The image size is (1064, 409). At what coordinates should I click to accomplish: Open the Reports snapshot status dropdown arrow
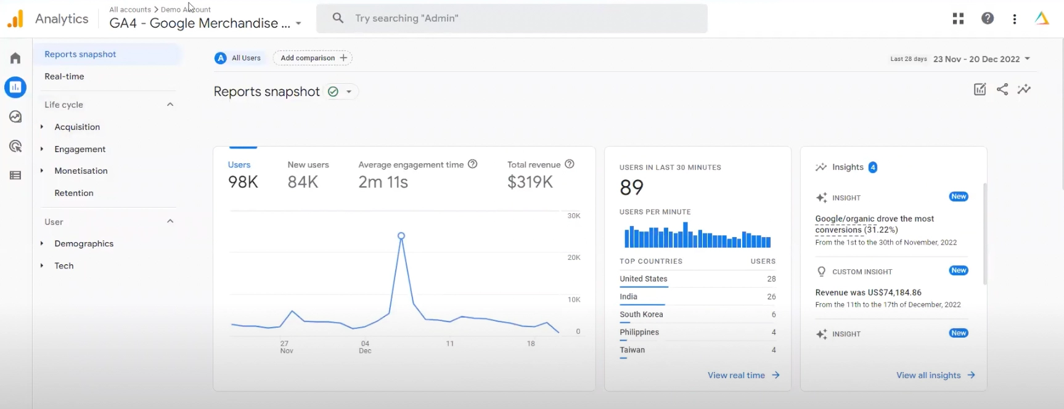[x=349, y=92]
